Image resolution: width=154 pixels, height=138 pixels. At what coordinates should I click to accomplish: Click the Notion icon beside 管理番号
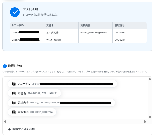coord(14,112)
